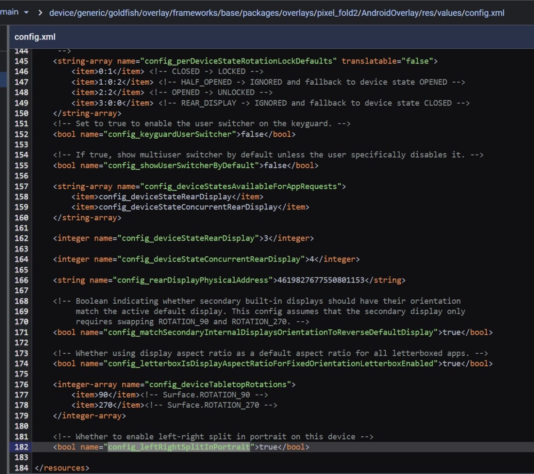This screenshot has width=534, height=474.
Task: Select the config.xml file tab header
Action: pos(35,37)
